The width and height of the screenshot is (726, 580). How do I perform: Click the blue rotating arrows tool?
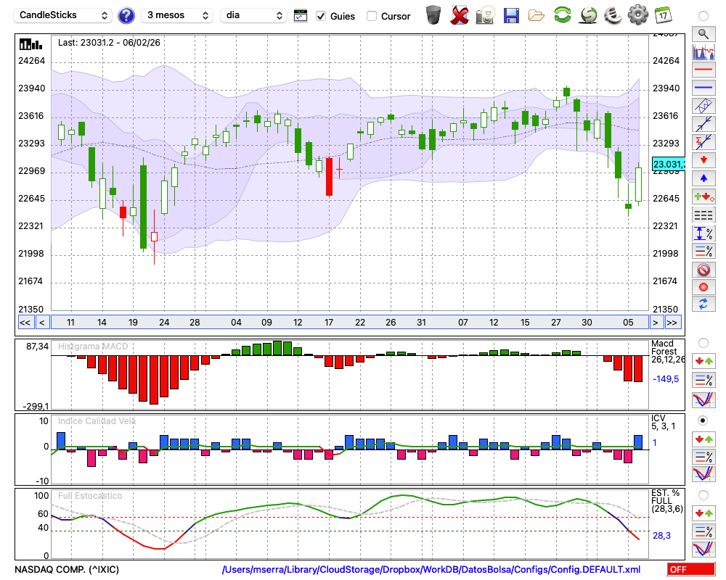[703, 304]
